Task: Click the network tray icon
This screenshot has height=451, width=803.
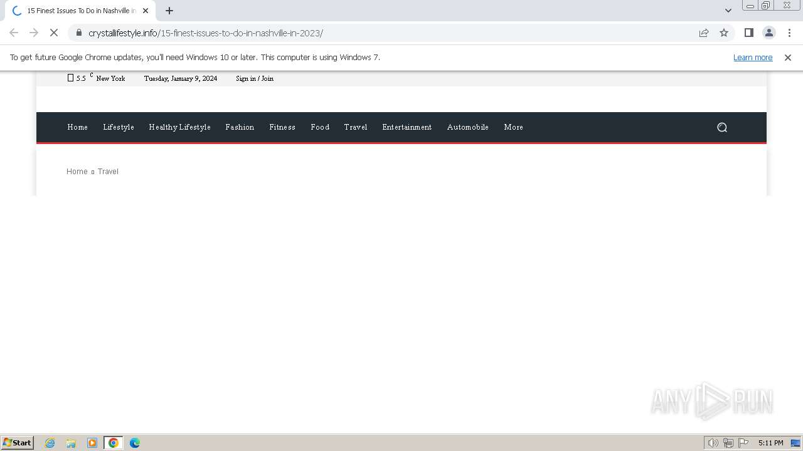Action: point(728,443)
